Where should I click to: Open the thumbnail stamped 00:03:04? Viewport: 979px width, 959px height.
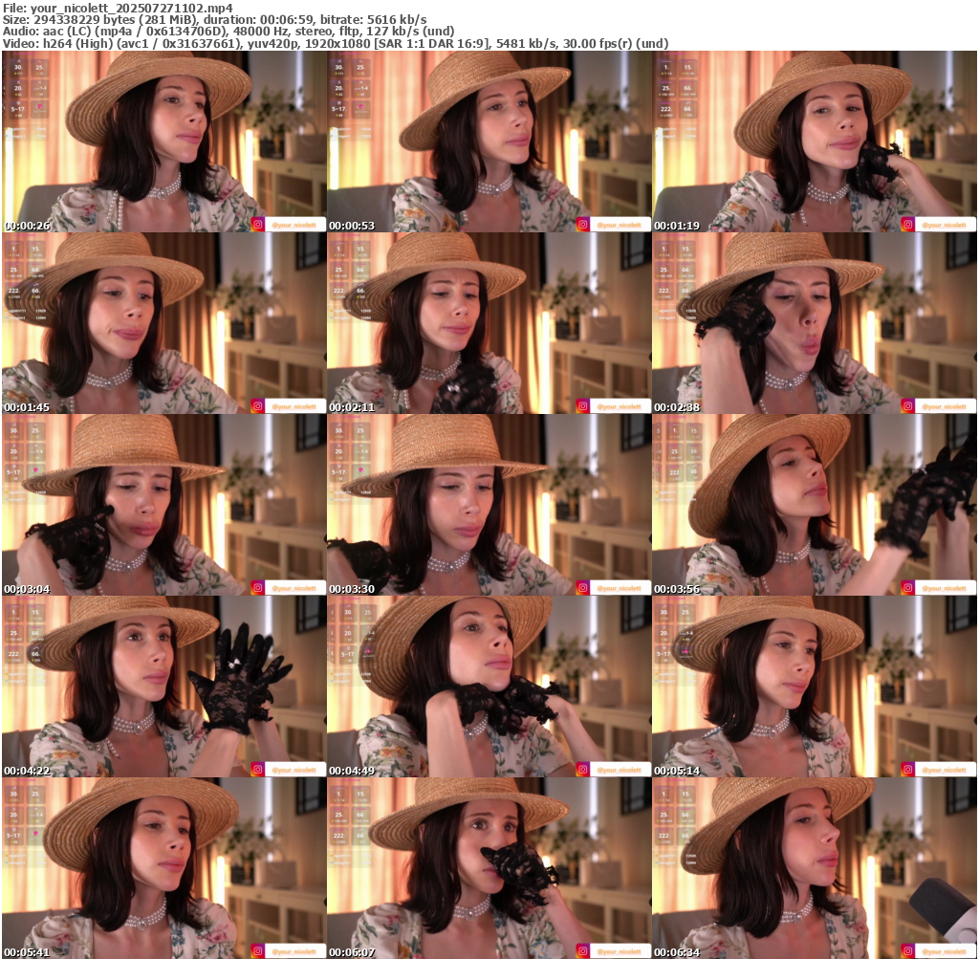[163, 505]
